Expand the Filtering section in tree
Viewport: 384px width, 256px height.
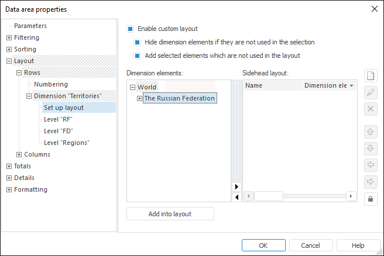coord(9,38)
